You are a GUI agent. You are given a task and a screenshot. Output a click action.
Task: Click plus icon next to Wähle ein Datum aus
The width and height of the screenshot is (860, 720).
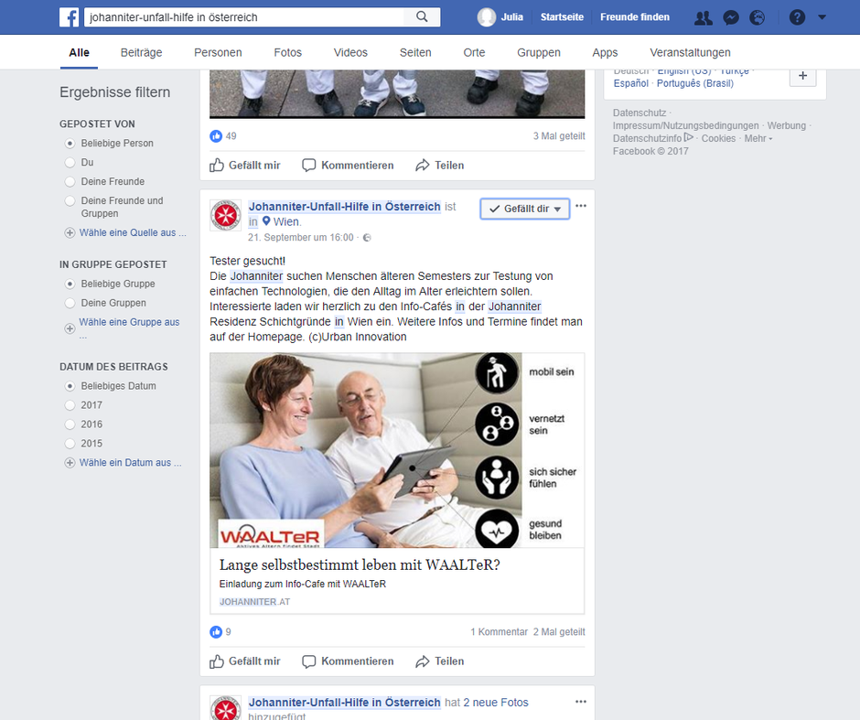pyautogui.click(x=70, y=463)
